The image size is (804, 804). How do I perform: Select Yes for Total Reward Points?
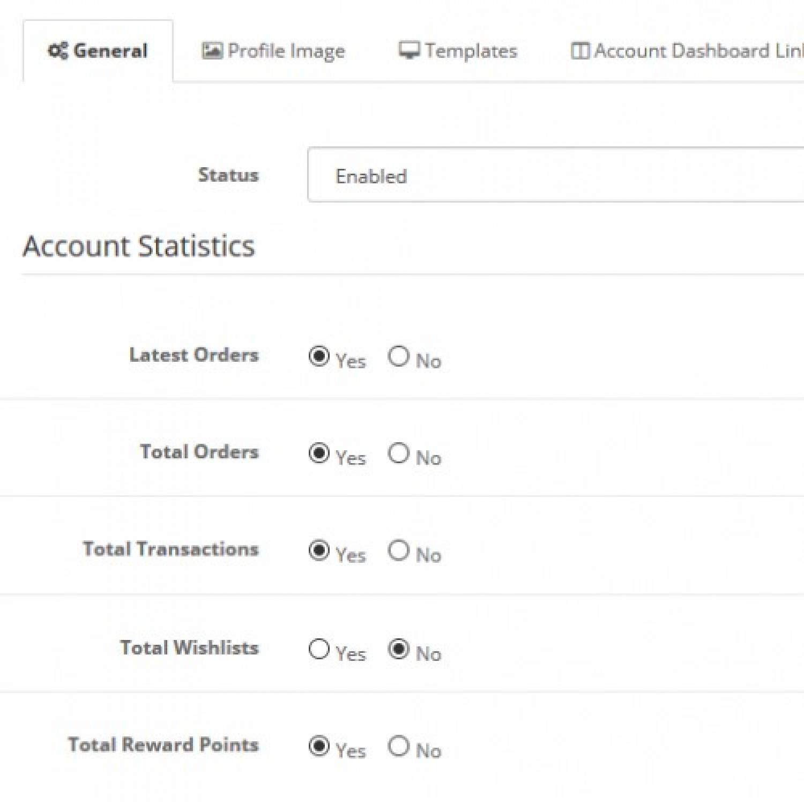[319, 746]
